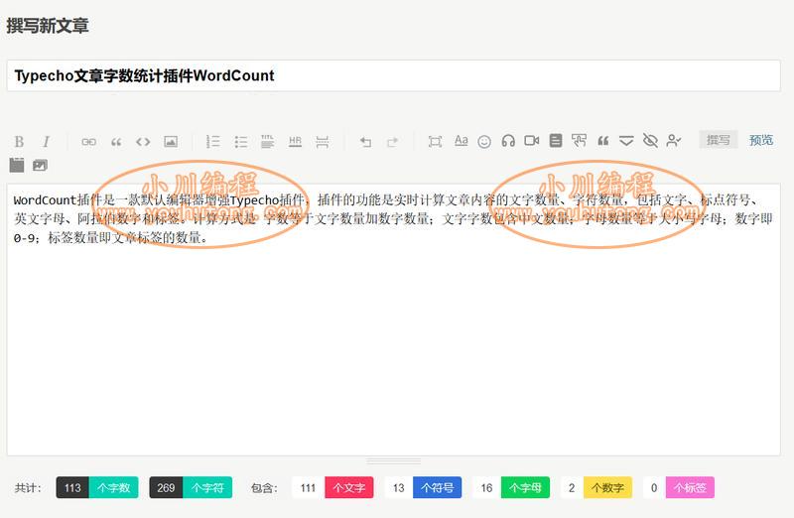Insert a horizontal rule with the HR icon
This screenshot has height=518, width=794.
tap(295, 141)
